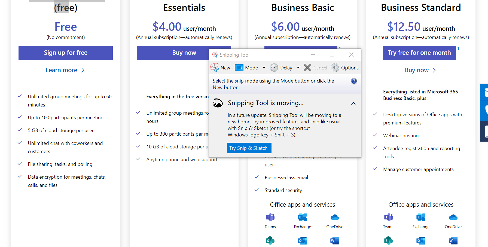Click the OneDrive icon under Business Basic

click(x=335, y=217)
